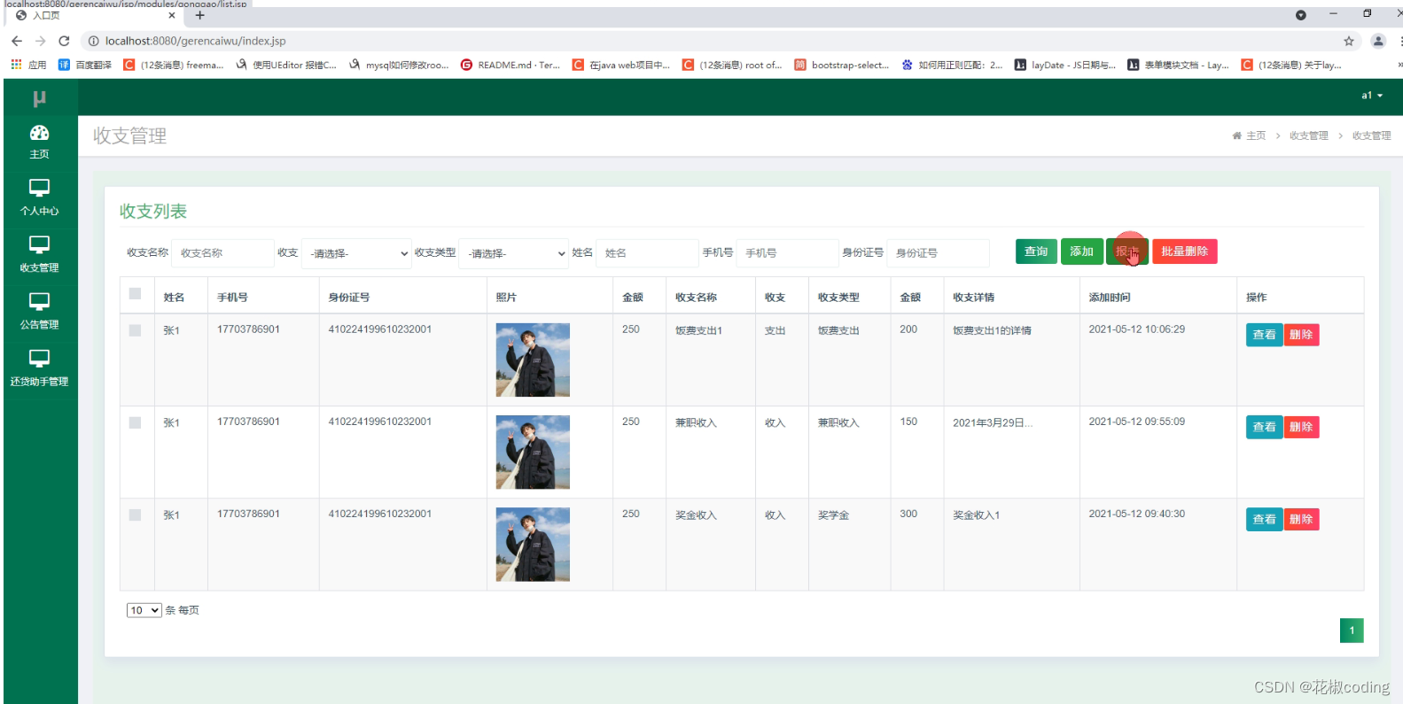This screenshot has height=704, width=1403.
Task: Click the 批量删除 batch delete button
Action: click(1184, 251)
